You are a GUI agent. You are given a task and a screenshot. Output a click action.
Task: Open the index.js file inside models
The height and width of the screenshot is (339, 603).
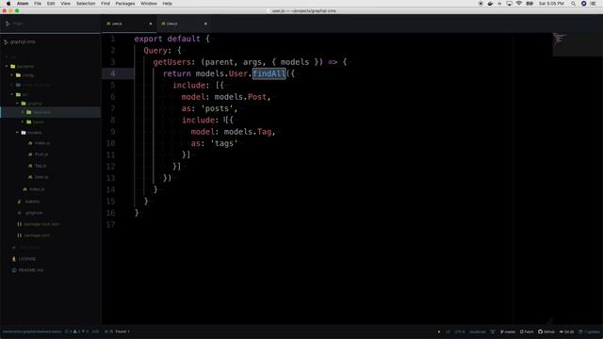tap(41, 143)
